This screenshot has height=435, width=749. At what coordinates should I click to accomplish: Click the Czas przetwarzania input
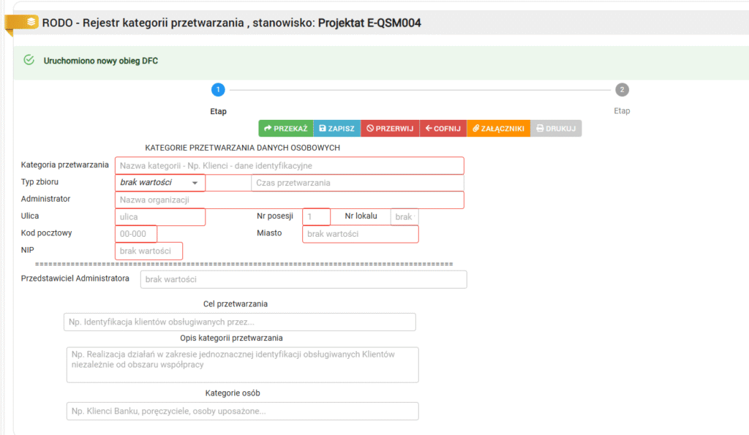click(357, 183)
